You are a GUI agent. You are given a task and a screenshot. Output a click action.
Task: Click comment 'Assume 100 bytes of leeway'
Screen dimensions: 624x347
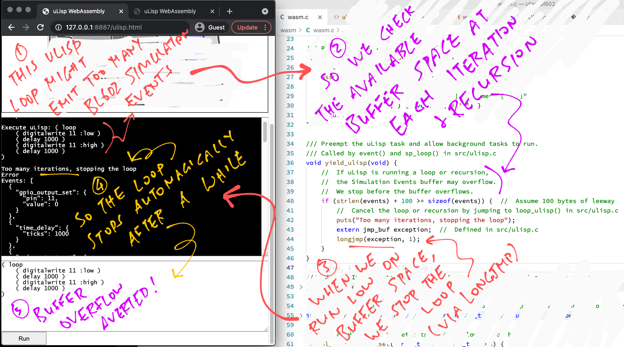click(558, 201)
